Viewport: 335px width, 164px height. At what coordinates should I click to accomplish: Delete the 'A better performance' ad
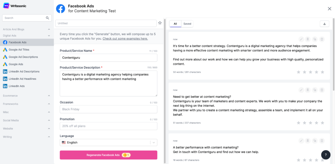click(x=322, y=141)
